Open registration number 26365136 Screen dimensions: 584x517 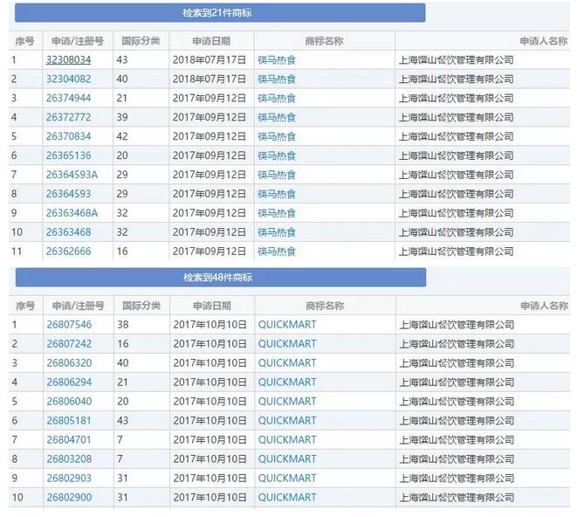pyautogui.click(x=68, y=155)
